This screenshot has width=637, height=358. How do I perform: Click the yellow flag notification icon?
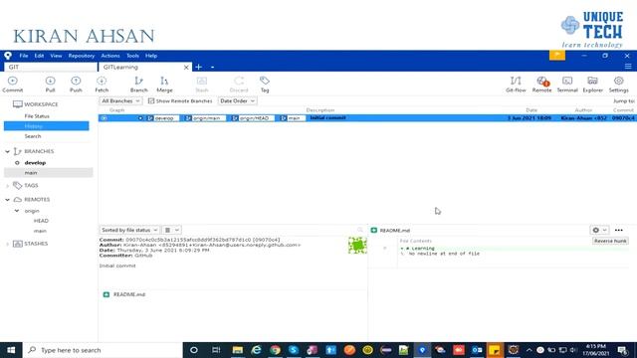(557, 55)
